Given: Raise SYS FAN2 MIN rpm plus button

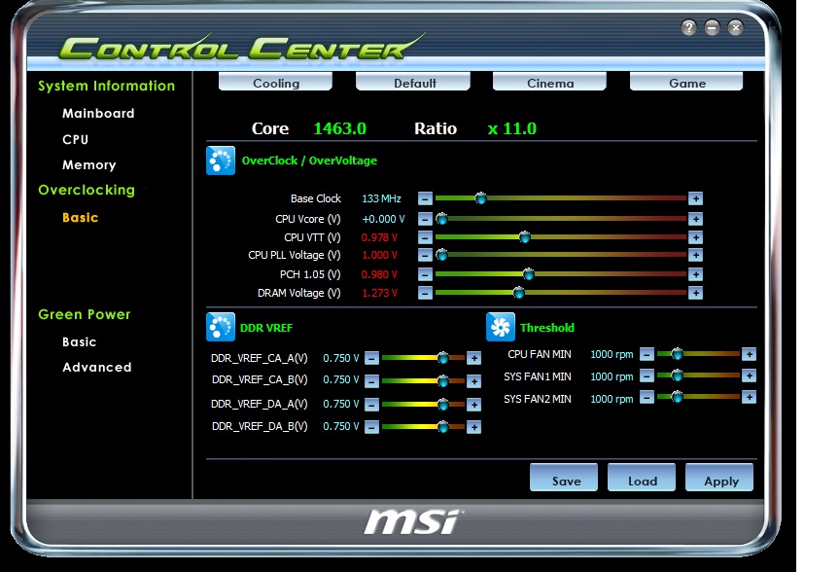Looking at the screenshot, I should tap(749, 397).
